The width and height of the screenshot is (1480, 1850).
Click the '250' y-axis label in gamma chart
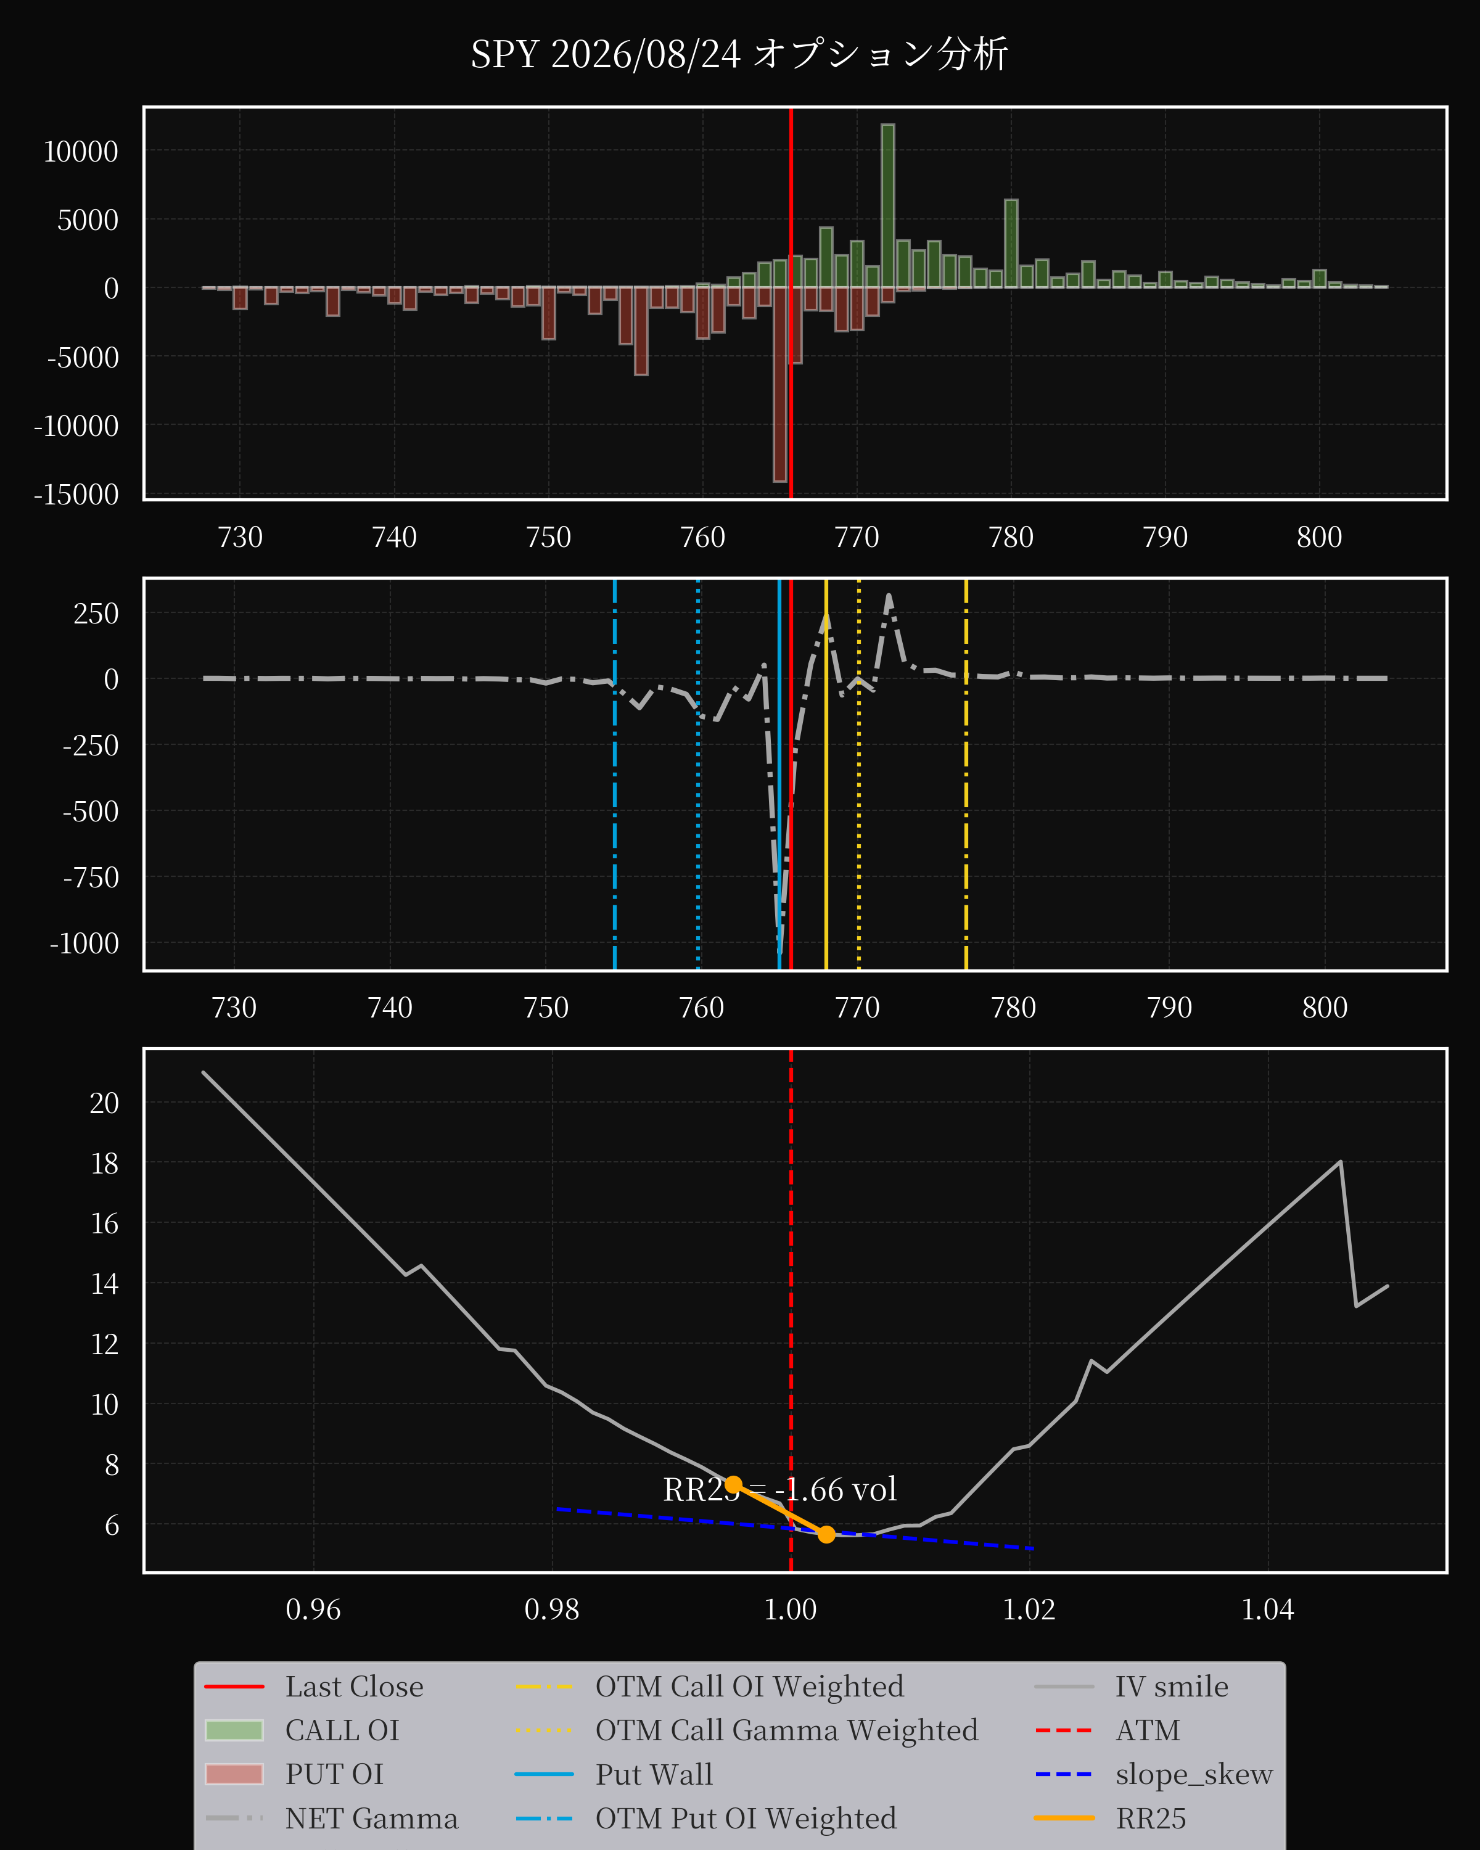(x=96, y=614)
